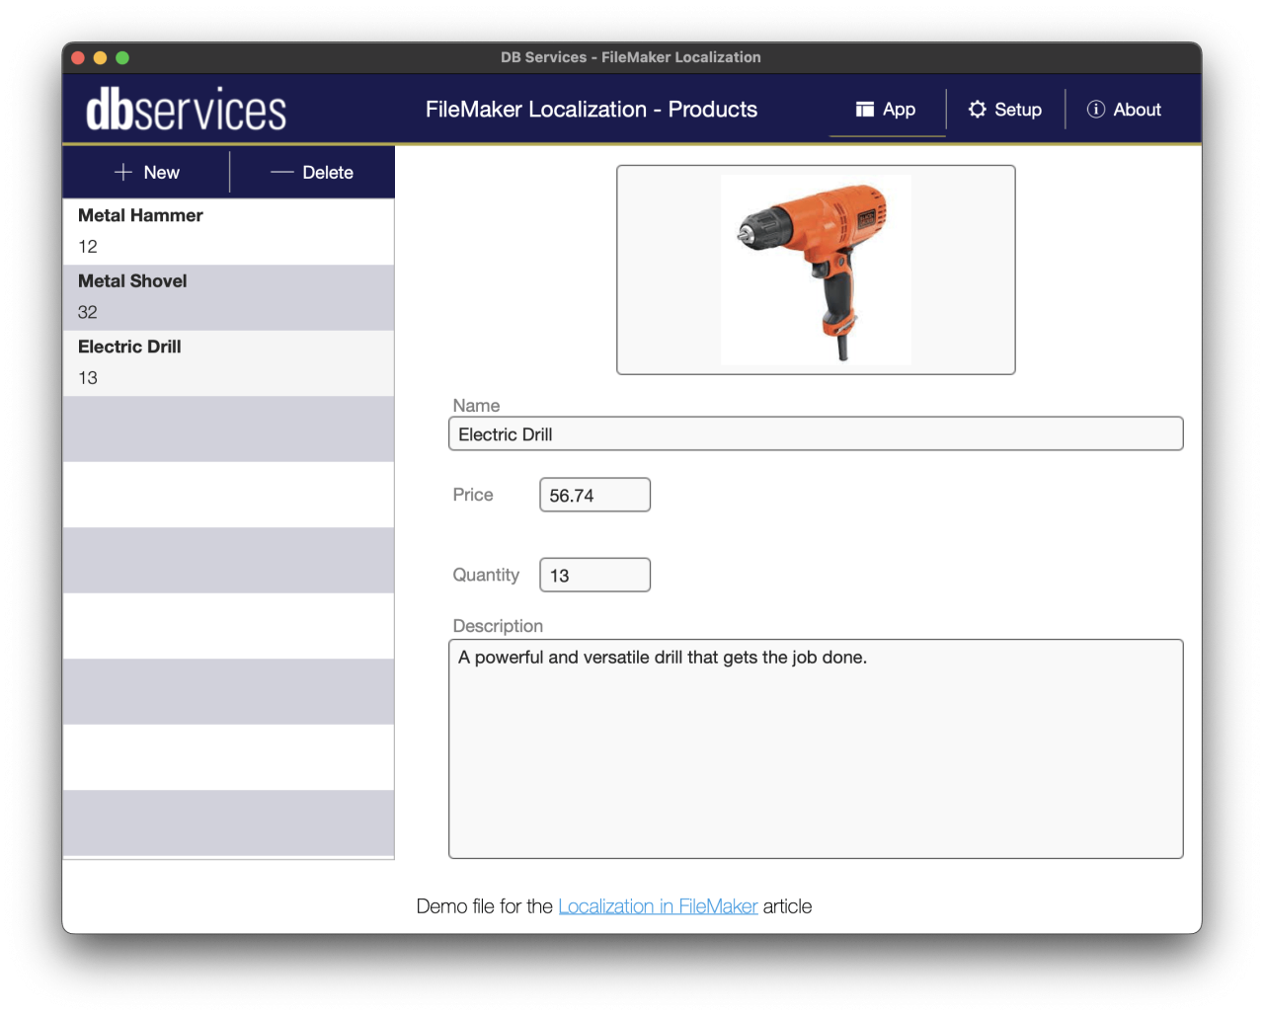
Task: Create a New product record
Action: point(146,172)
